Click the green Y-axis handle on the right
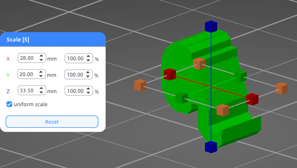297x168 pixels. pos(241,76)
